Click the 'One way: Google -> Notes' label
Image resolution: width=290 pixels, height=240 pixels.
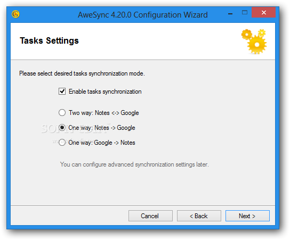click(102, 143)
